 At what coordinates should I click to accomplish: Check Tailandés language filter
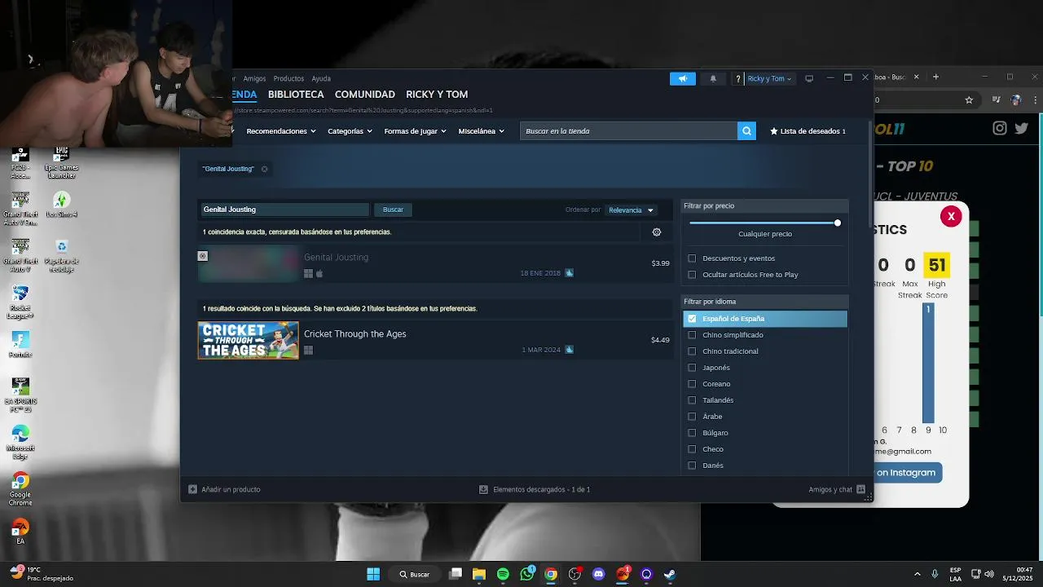(x=692, y=400)
